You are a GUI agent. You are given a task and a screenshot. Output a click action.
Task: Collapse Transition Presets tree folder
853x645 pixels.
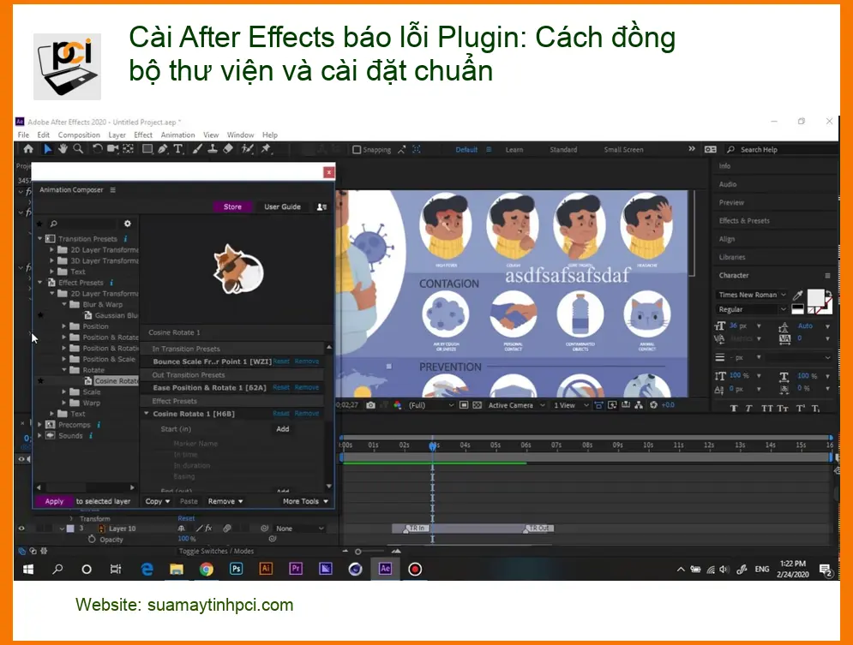click(x=39, y=238)
